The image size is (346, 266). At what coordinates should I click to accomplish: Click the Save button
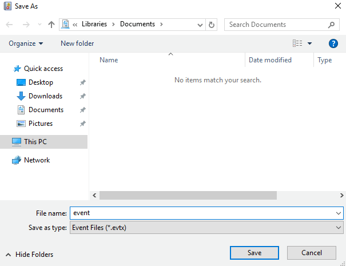[x=254, y=253]
